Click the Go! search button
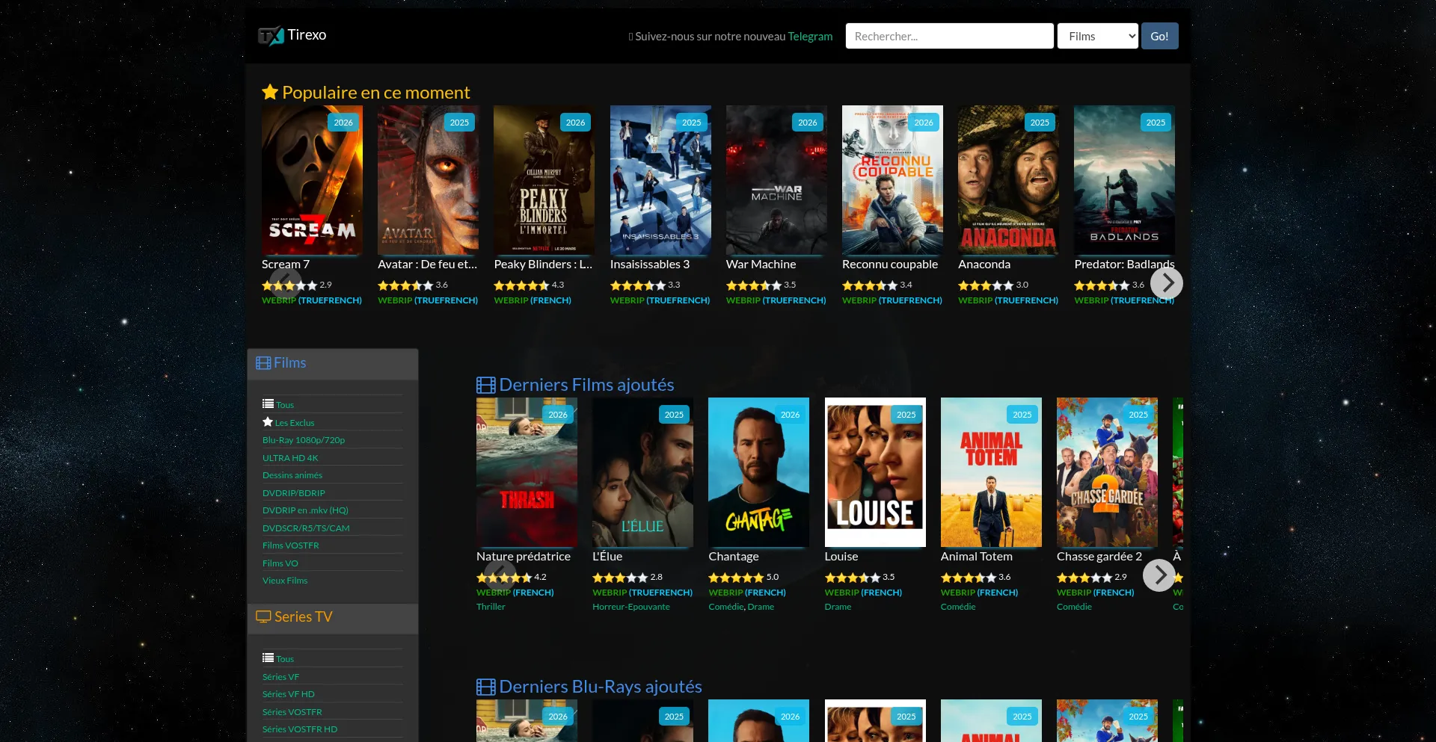Screen dimensions: 1436x742 [x=1159, y=36]
